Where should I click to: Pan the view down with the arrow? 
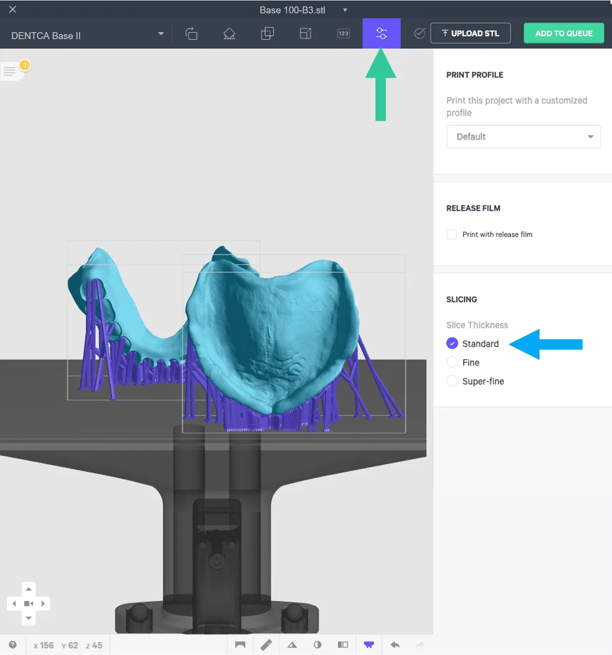pos(29,618)
